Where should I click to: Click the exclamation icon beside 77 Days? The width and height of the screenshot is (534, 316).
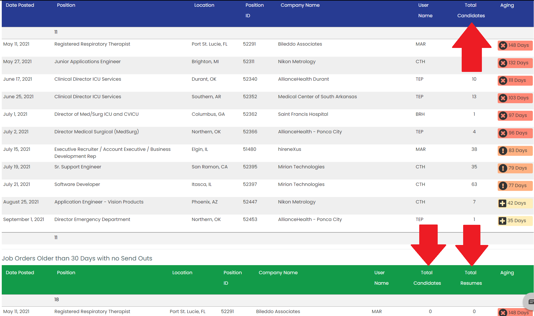pos(503,186)
